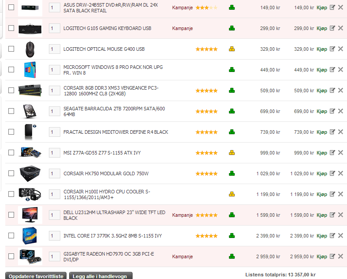Open CORSAIR HX750 MODULAR GOLD 750W link
Image resolution: width=347 pixels, height=279 pixels.
coord(106,173)
